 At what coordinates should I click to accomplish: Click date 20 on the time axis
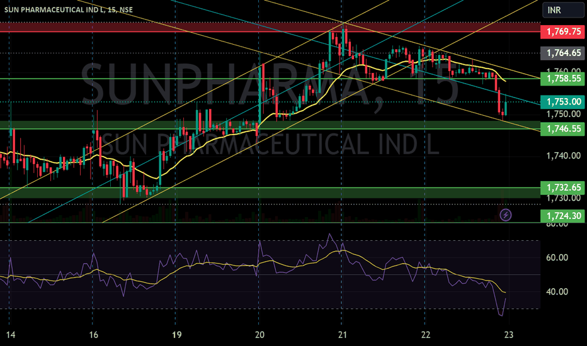(259, 335)
